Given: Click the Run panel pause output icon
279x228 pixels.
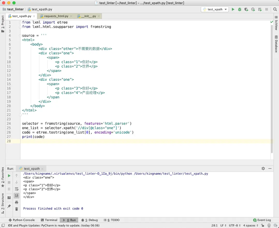Looking at the screenshot, I should tap(9, 189).
